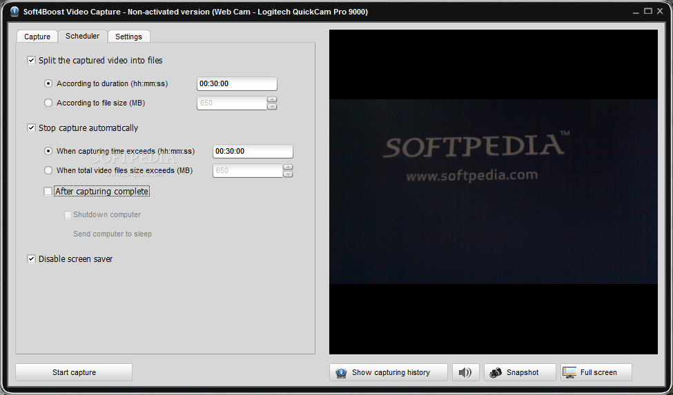This screenshot has height=395, width=673.
Task: Click the Soft4Boost app icon in title bar
Action: [x=14, y=12]
